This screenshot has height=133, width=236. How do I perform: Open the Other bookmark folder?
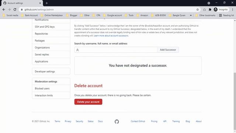pos(85,16)
